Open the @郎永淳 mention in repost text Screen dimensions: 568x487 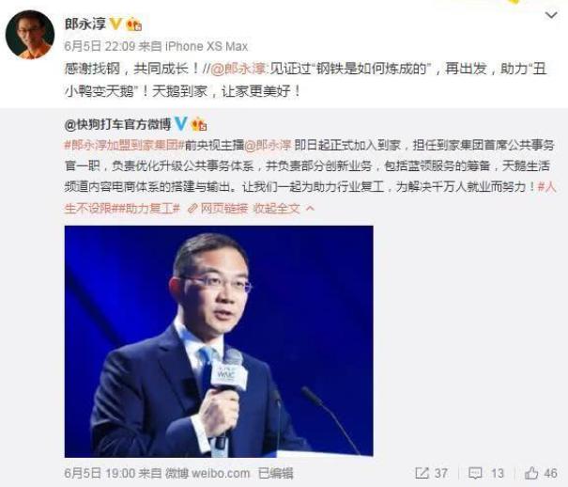pyautogui.click(x=238, y=69)
